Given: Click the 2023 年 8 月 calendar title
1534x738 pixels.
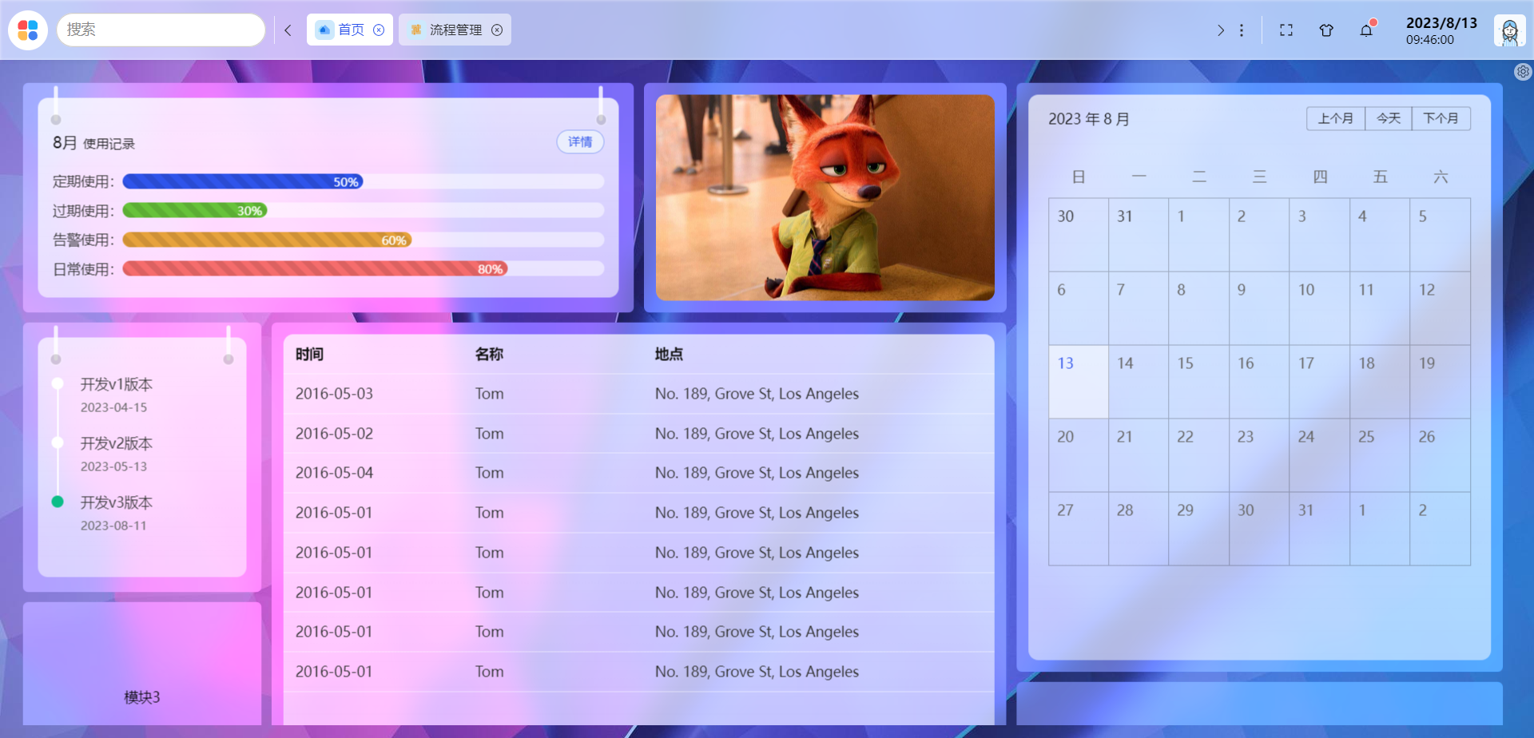Looking at the screenshot, I should [x=1089, y=119].
